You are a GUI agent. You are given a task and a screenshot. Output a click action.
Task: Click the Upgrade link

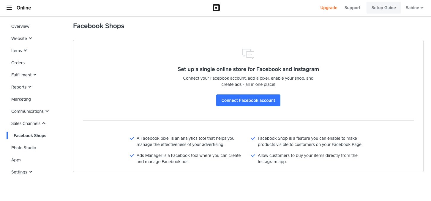coord(329,8)
